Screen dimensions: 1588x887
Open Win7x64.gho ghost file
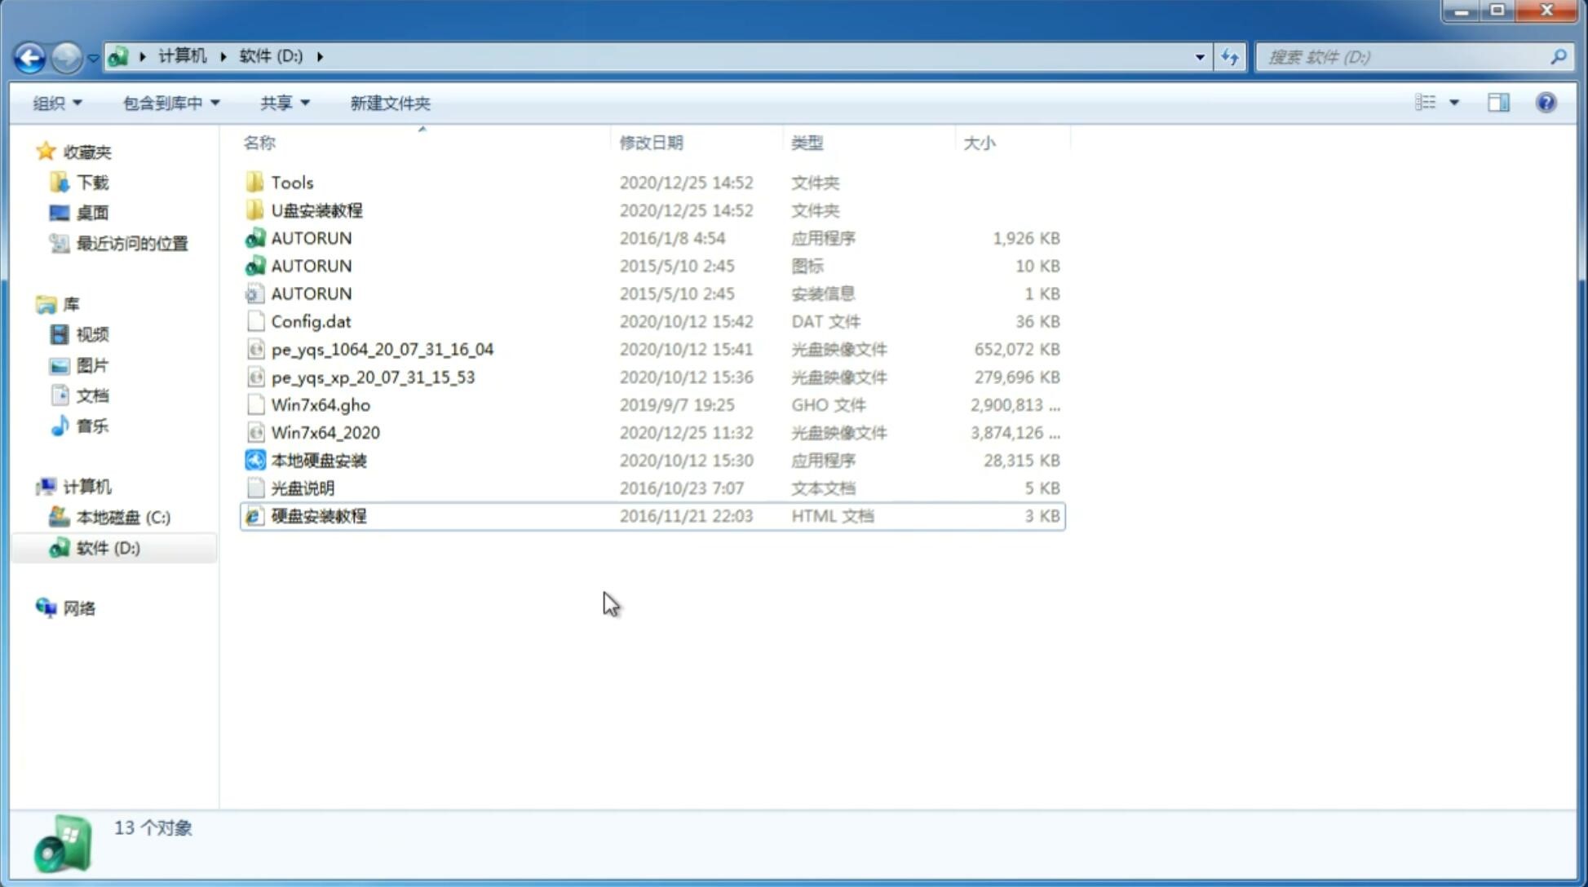[x=321, y=404]
